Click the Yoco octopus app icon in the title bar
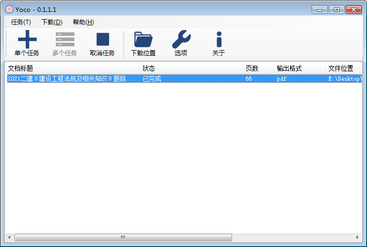This screenshot has height=247, width=367. [9, 10]
